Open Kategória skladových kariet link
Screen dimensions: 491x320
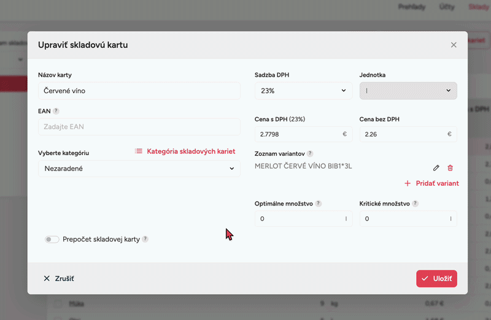(185, 151)
